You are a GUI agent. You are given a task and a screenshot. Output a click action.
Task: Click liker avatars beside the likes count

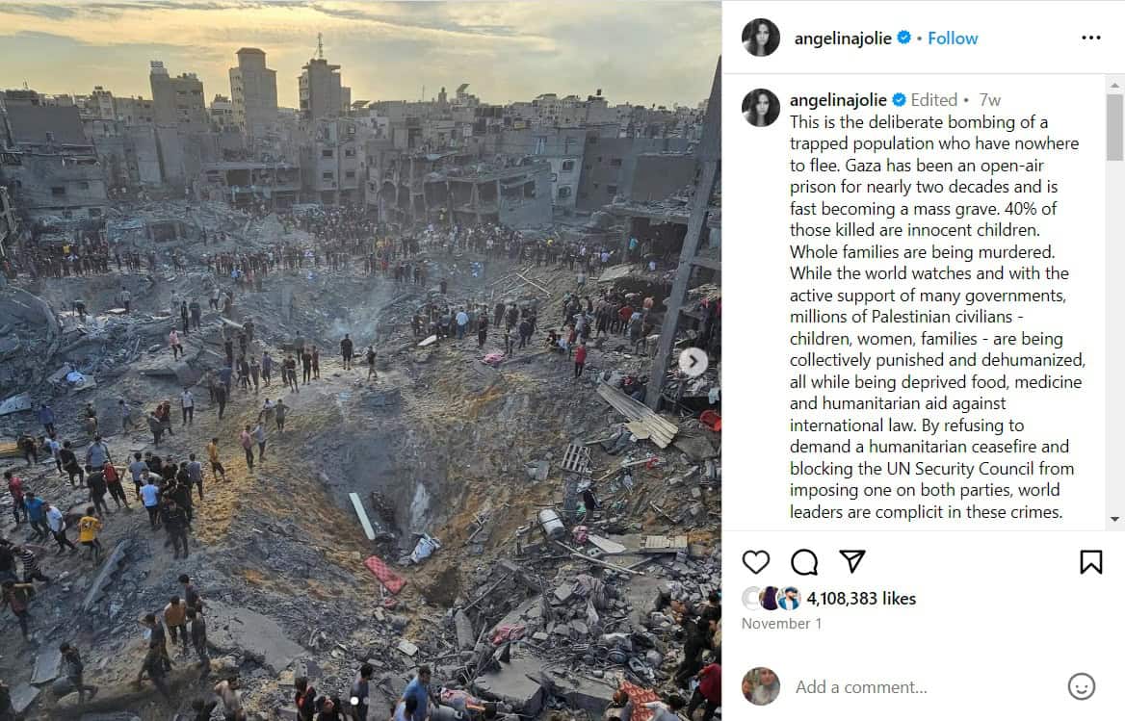coord(772,598)
